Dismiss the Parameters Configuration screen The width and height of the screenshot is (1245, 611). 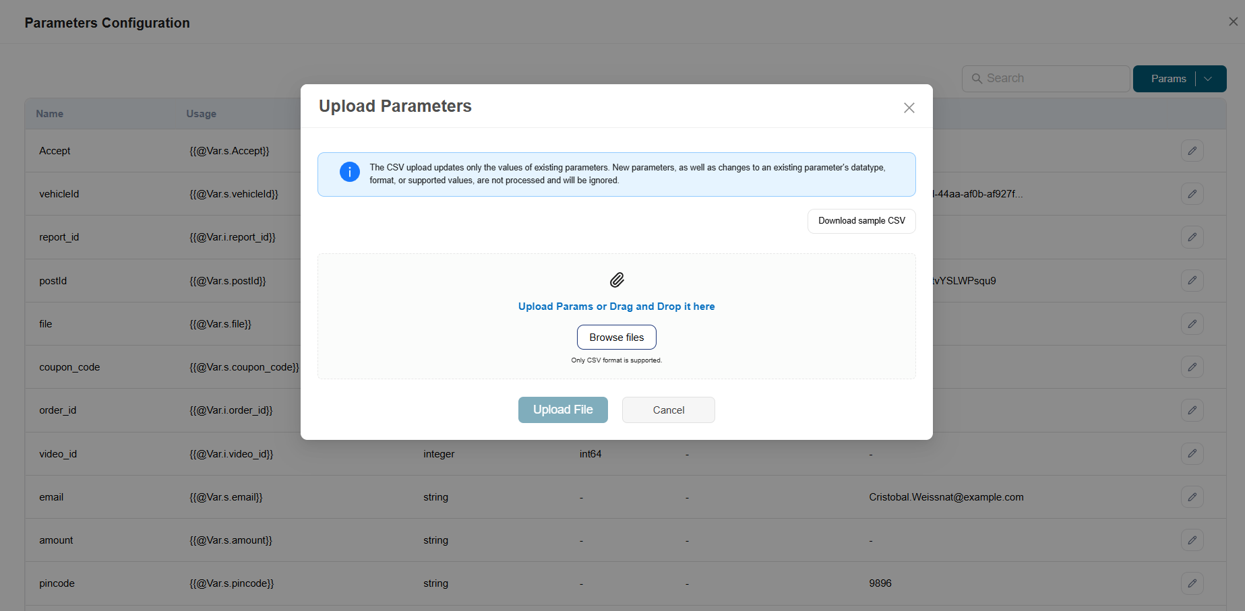click(x=1233, y=21)
